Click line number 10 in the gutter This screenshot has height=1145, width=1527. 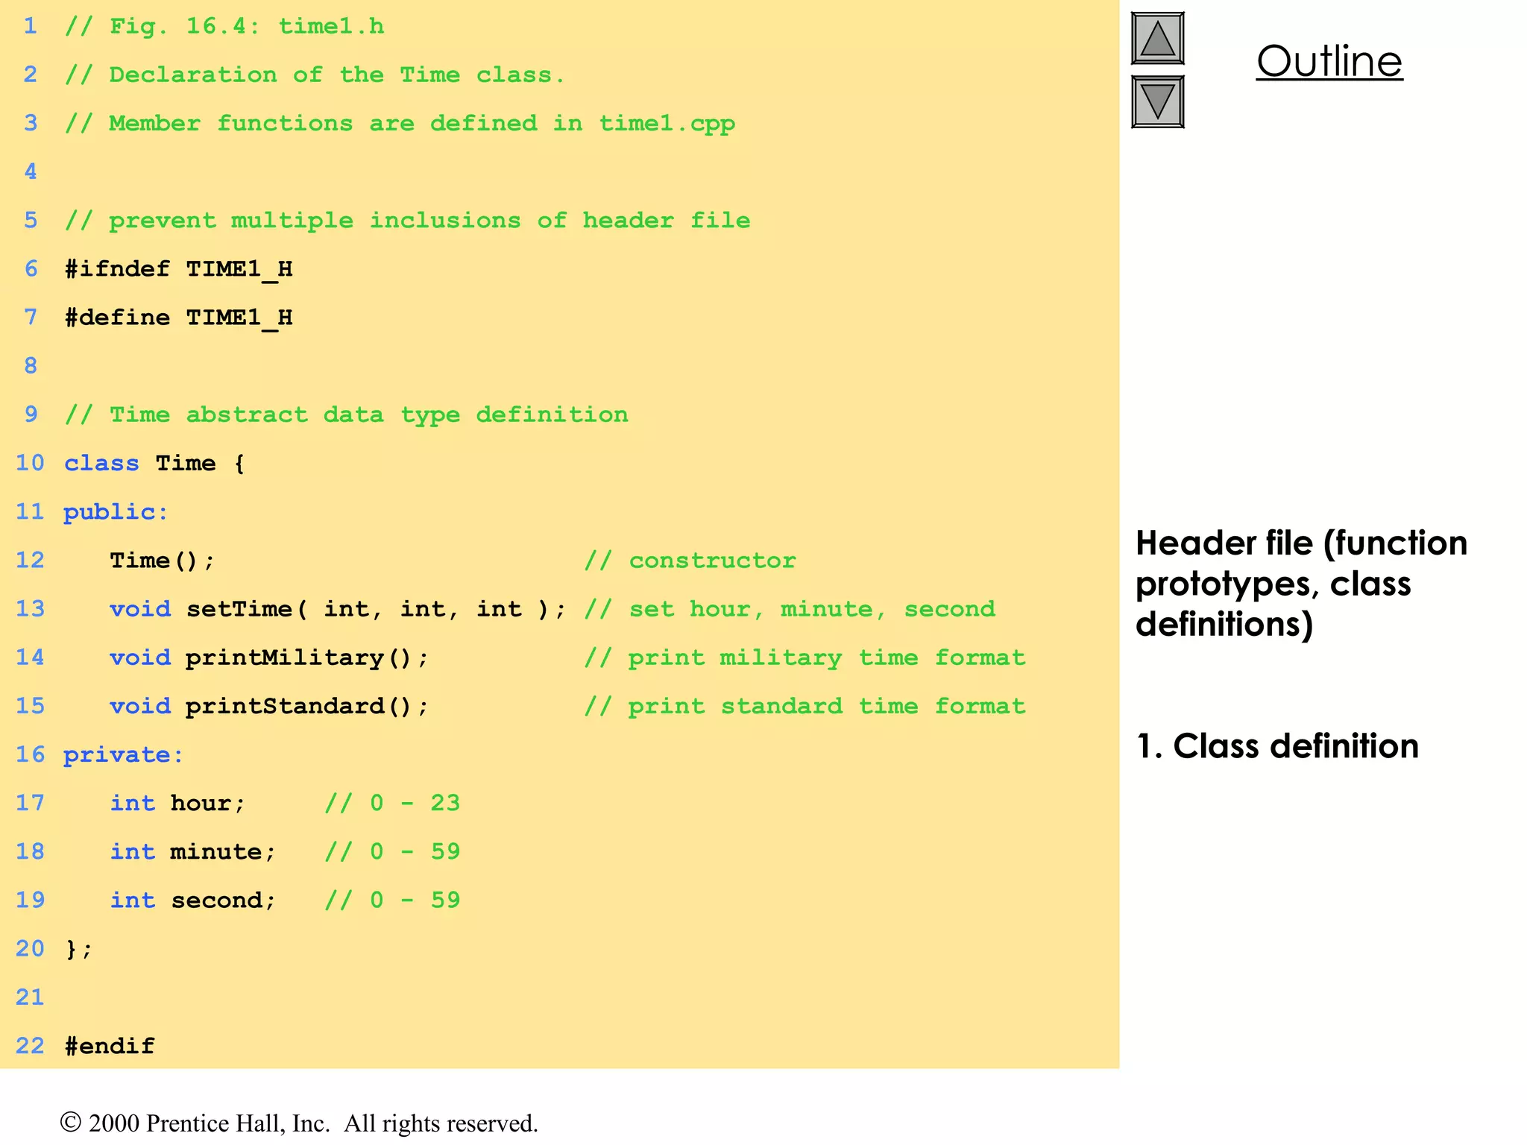30,463
